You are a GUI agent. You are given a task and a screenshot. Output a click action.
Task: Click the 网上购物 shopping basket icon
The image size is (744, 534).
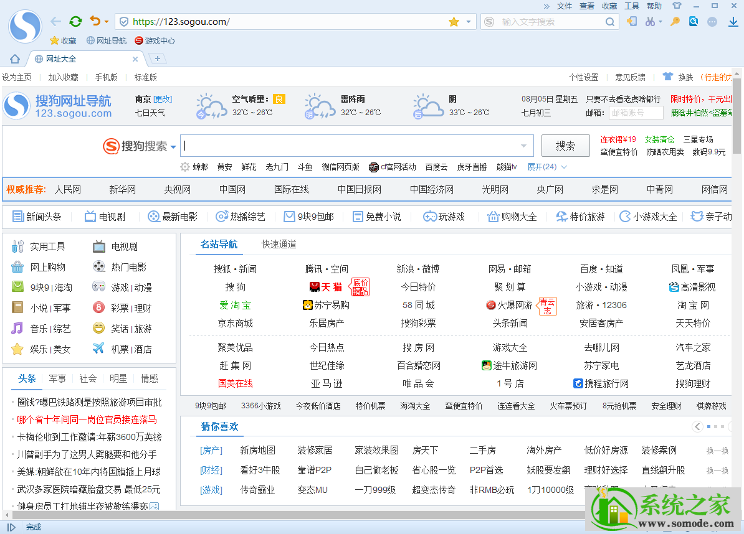pos(17,267)
